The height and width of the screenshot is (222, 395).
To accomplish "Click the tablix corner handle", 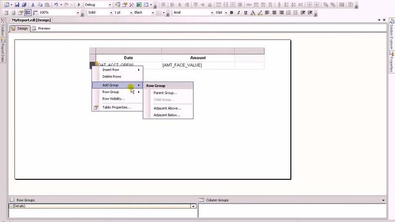I will [x=93, y=51].
